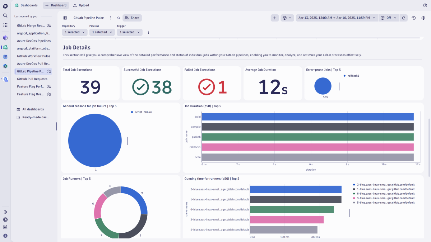The image size is (431, 242).
Task: Open help via the lifebuoy icon
Action: point(5,220)
